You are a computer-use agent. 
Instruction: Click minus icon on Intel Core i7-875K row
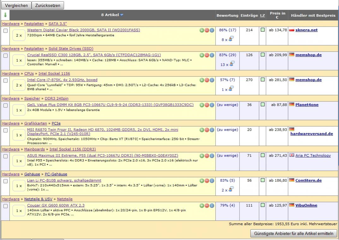tap(207, 80)
